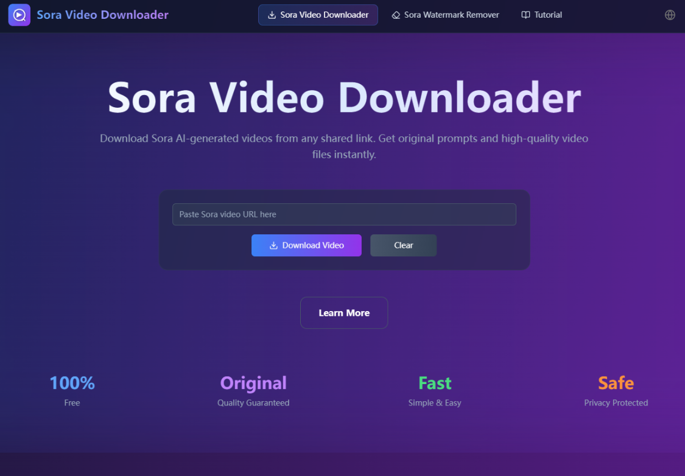685x476 pixels.
Task: Click the tagline below the main heading
Action: (x=343, y=146)
